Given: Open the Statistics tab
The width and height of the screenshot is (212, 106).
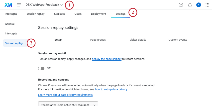Looking at the screenshot, I should point(60,14).
